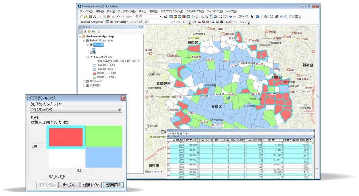The height and width of the screenshot is (196, 359).
Task: Click the List By Source icon
Action: coord(85,32)
